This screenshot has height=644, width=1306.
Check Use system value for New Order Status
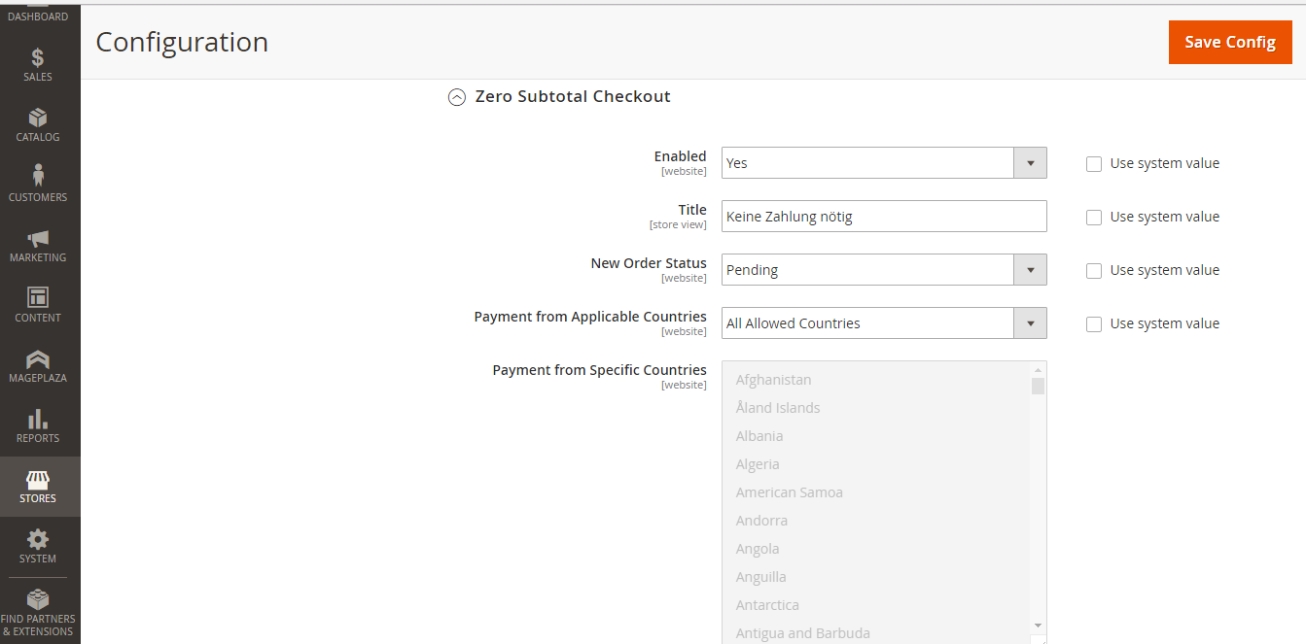click(x=1093, y=270)
